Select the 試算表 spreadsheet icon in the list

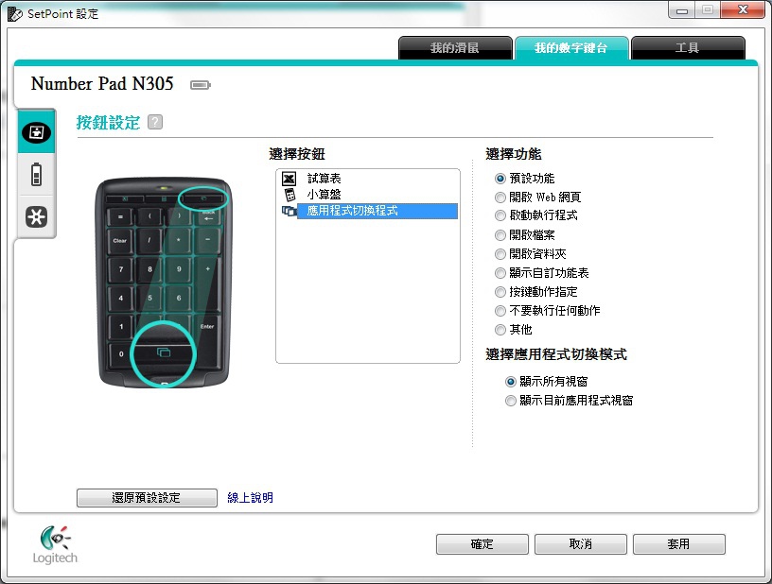point(289,179)
